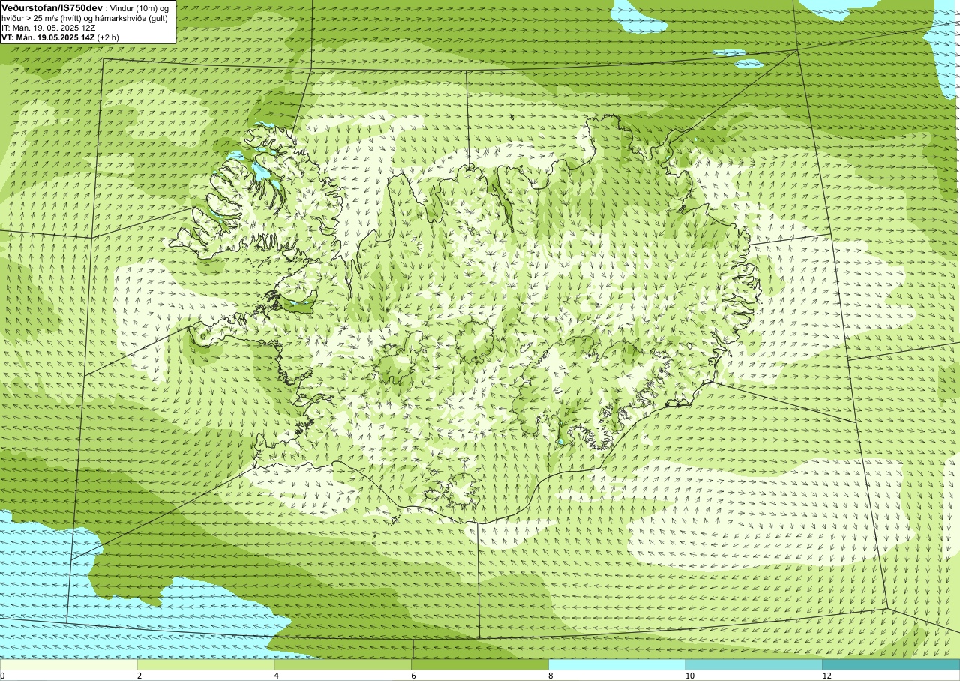960x681 pixels.
Task: Click the 2-4 m/s light green swatch
Action: pos(205,664)
